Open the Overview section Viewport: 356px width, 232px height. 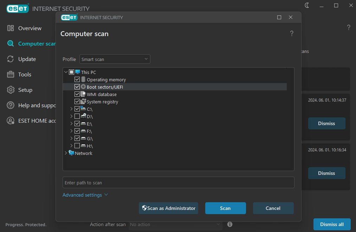[30, 28]
